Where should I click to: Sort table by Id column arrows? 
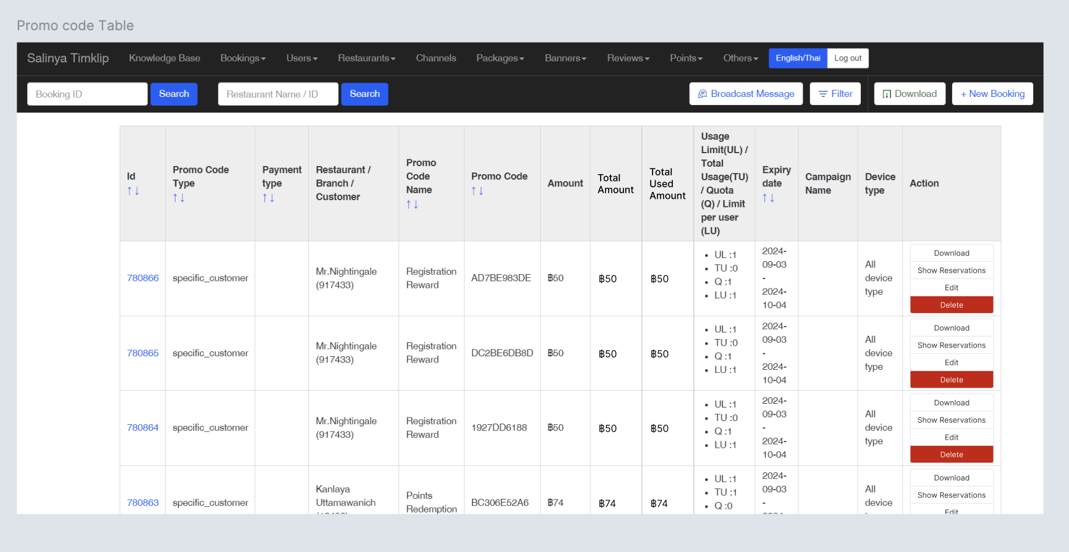(x=133, y=191)
